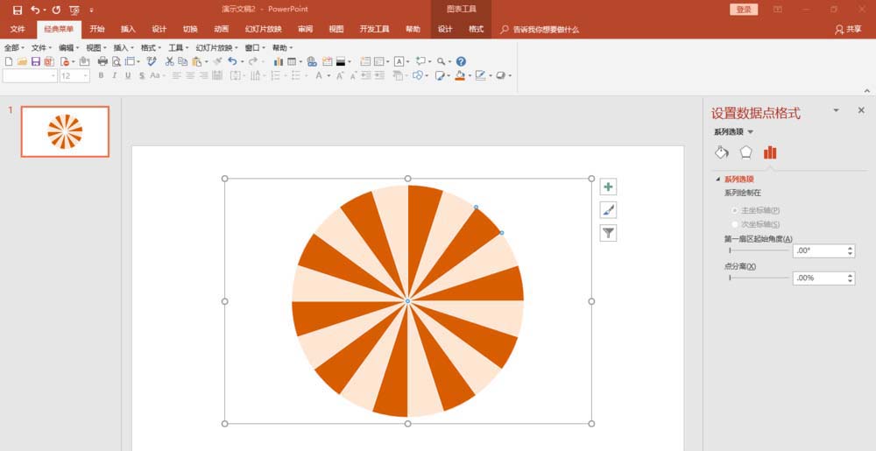The height and width of the screenshot is (451, 876).
Task: Click the Format Painter brush icon
Action: [x=217, y=61]
